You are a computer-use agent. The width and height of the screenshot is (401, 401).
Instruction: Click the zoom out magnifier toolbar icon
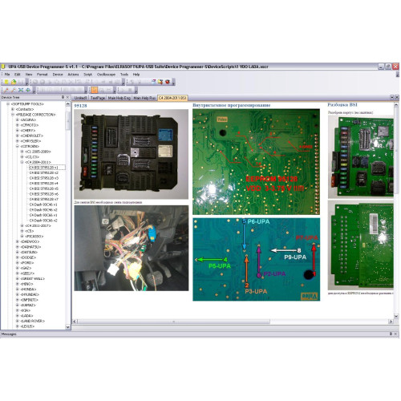14,90
